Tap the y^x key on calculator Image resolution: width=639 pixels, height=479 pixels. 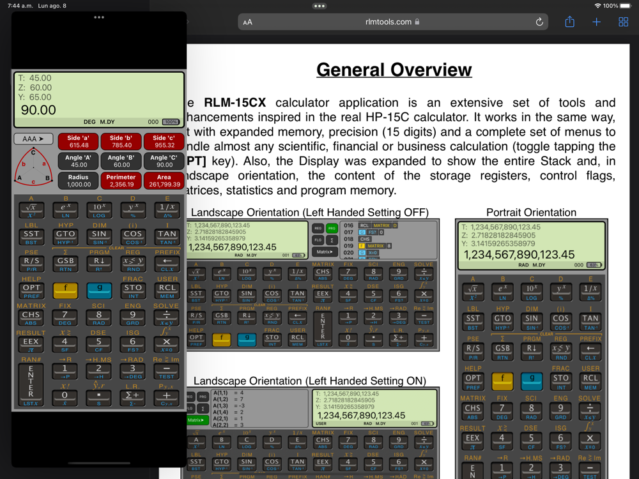(133, 209)
